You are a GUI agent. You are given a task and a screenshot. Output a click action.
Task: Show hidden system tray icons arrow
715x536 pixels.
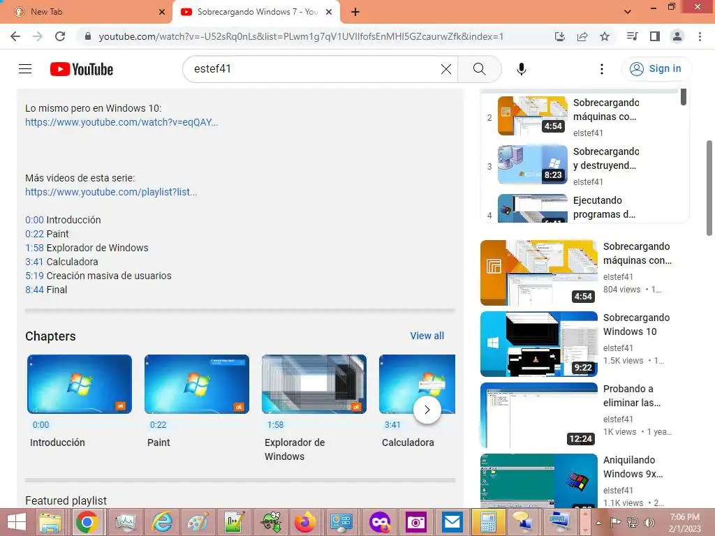tap(598, 523)
